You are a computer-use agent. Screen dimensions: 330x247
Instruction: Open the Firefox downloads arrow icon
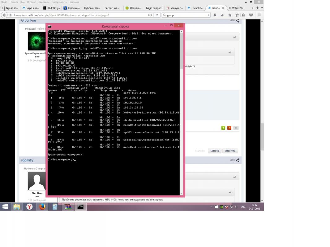tap(215, 15)
